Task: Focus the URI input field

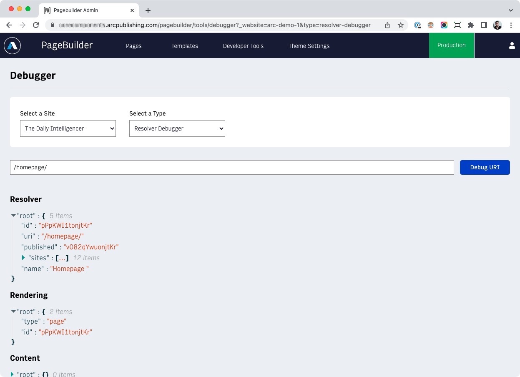Action: (x=232, y=167)
